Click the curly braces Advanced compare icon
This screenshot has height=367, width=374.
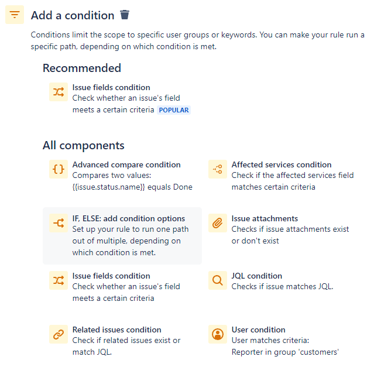click(x=59, y=169)
